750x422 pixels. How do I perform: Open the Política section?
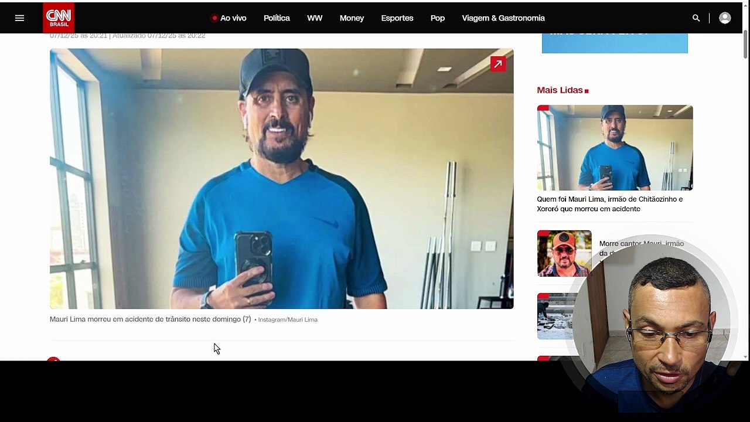(x=277, y=18)
